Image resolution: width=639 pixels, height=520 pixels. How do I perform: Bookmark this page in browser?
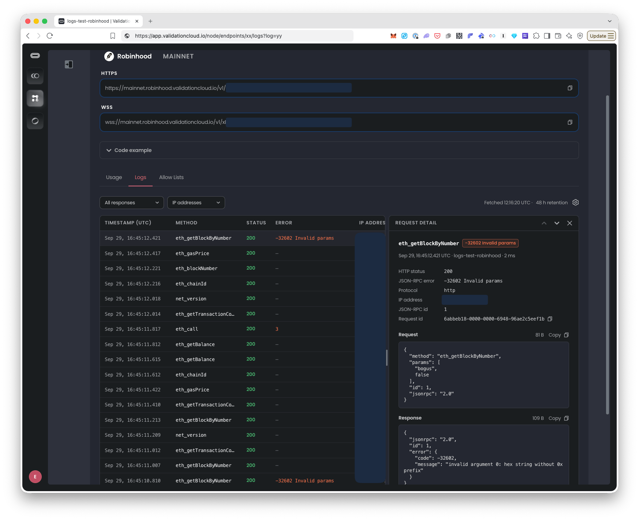click(113, 36)
